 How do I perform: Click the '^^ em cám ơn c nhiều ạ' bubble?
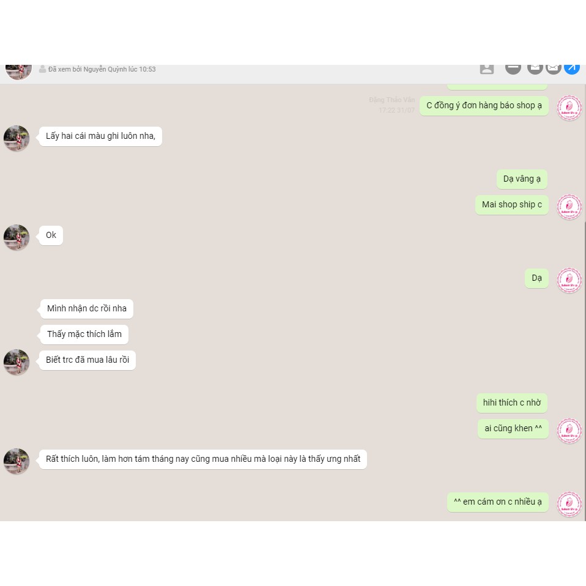498,502
